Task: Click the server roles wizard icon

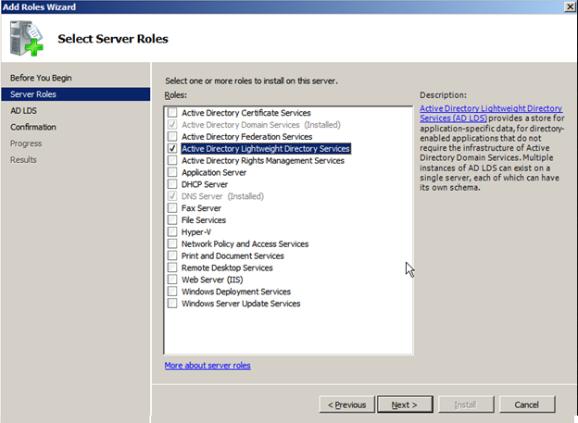Action: [x=27, y=38]
